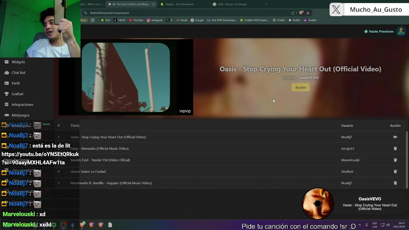
Task: Open the VoxBot bookmark
Action: coord(310,20)
